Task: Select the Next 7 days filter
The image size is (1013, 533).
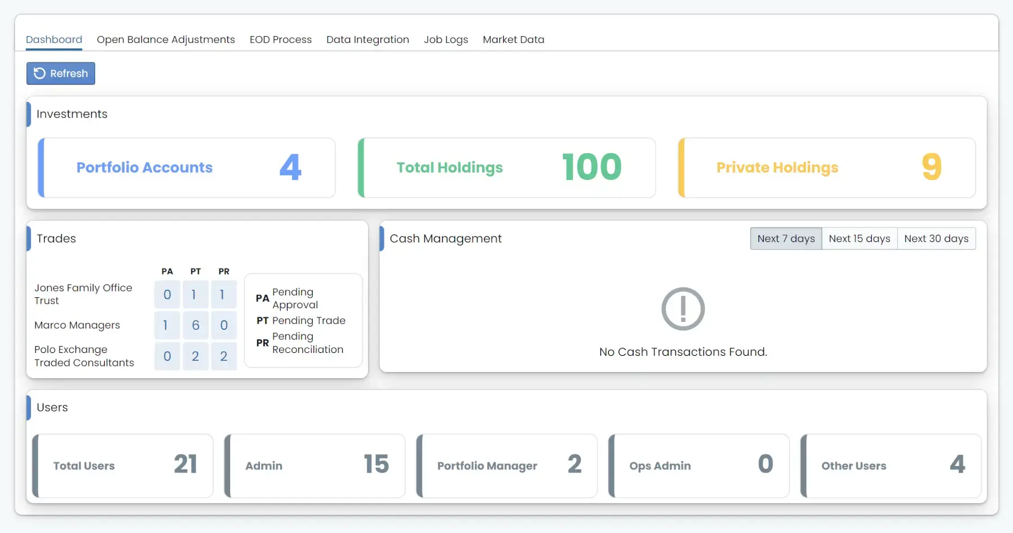Action: pos(786,239)
